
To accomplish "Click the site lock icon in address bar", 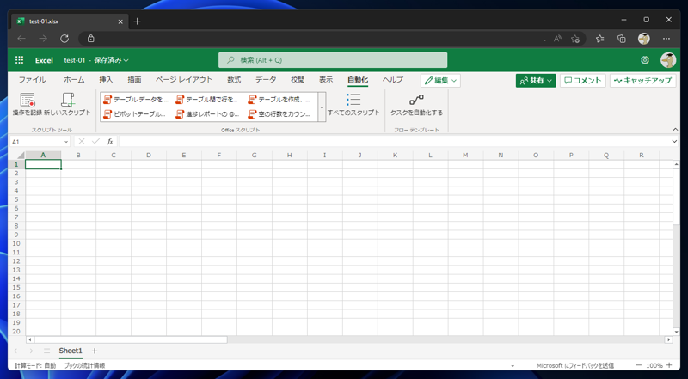I will [x=91, y=39].
